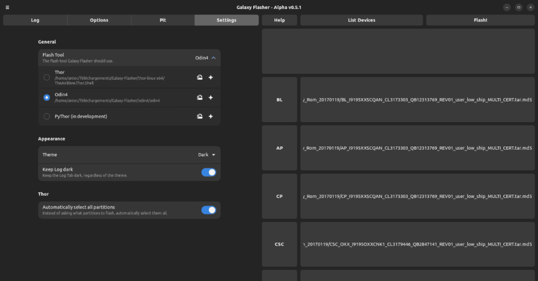
Task: Click the open-file icon in the PyThor row
Action: (200, 116)
